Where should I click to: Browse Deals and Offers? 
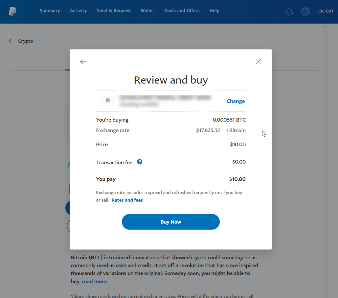coord(182,10)
